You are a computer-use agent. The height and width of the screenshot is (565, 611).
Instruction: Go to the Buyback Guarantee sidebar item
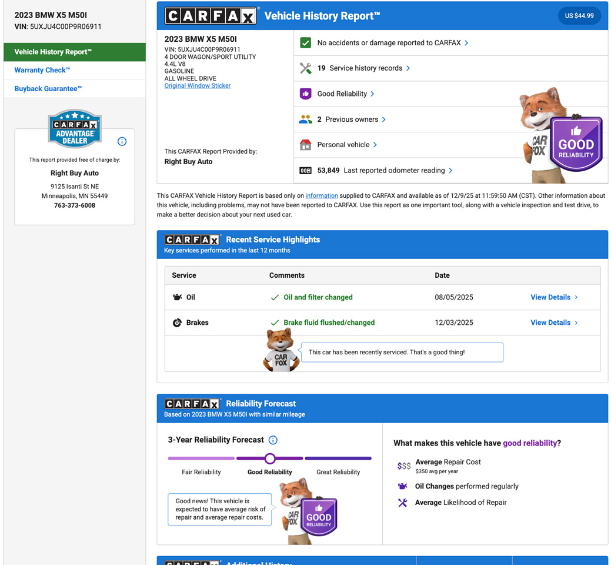[x=48, y=89]
